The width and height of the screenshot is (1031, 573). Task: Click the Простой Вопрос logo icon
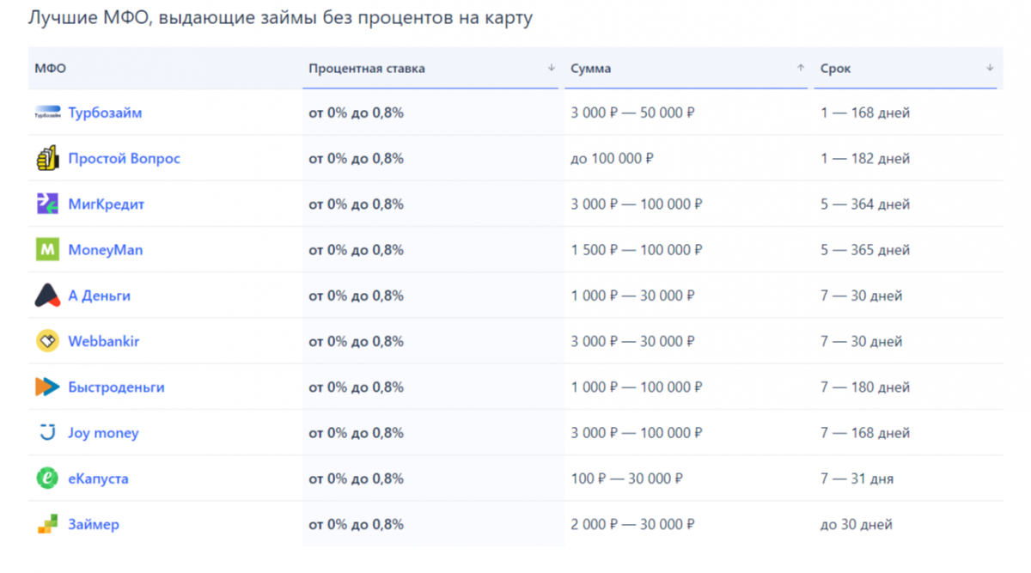point(47,158)
